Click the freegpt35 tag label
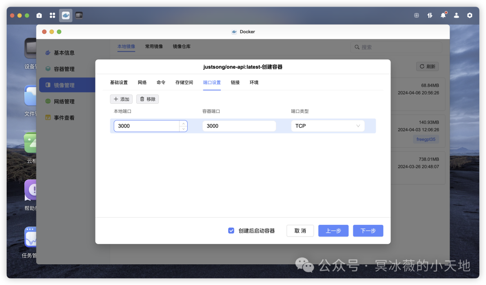486x285 pixels. [426, 139]
